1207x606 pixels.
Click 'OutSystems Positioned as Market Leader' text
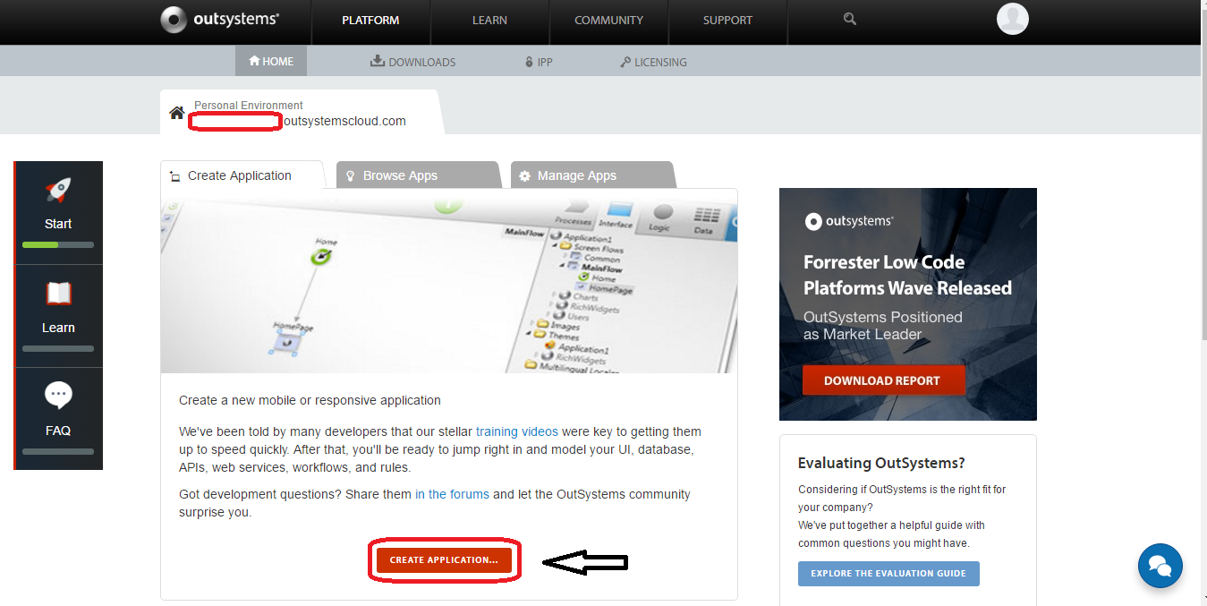coord(883,326)
